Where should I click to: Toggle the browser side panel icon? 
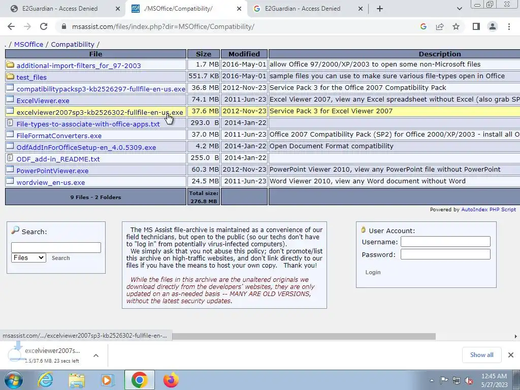[x=476, y=26]
